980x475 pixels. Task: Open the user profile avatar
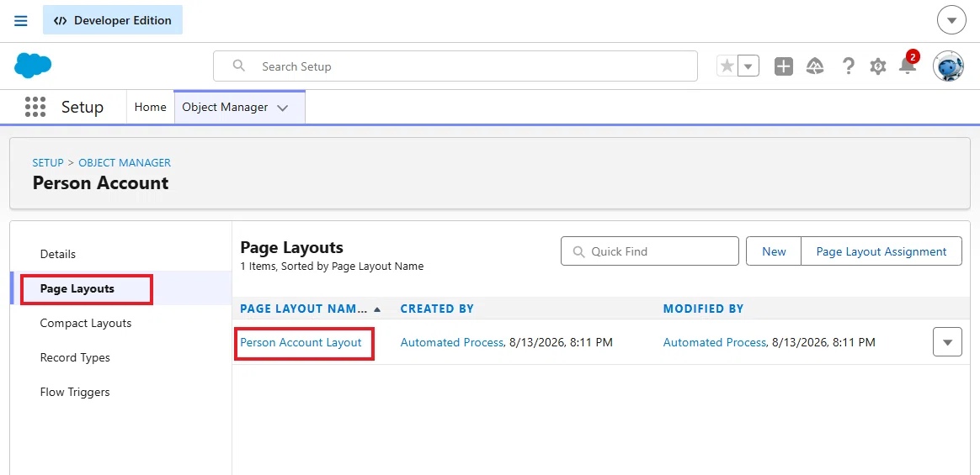948,66
